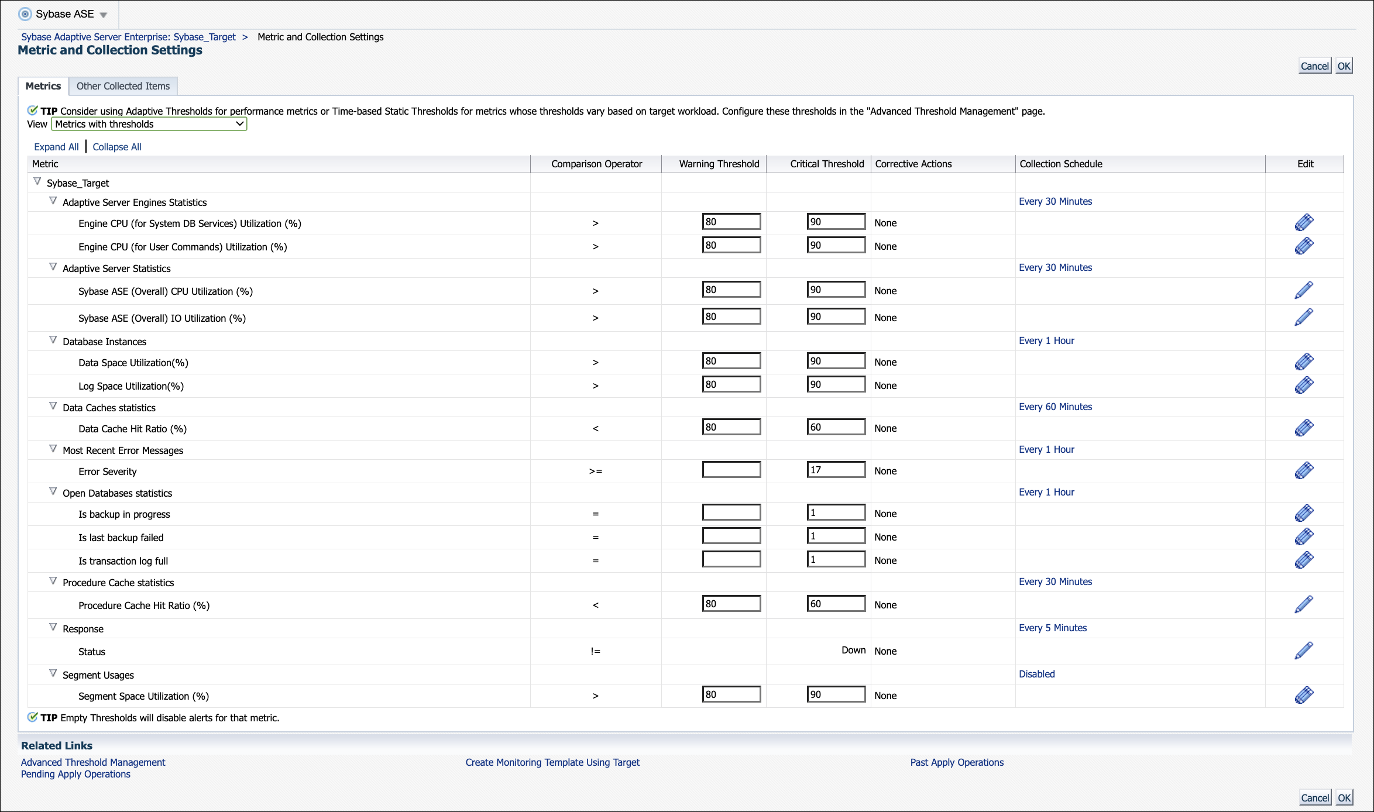
Task: Open the View dropdown 'Metrics with thresholds'
Action: click(149, 124)
